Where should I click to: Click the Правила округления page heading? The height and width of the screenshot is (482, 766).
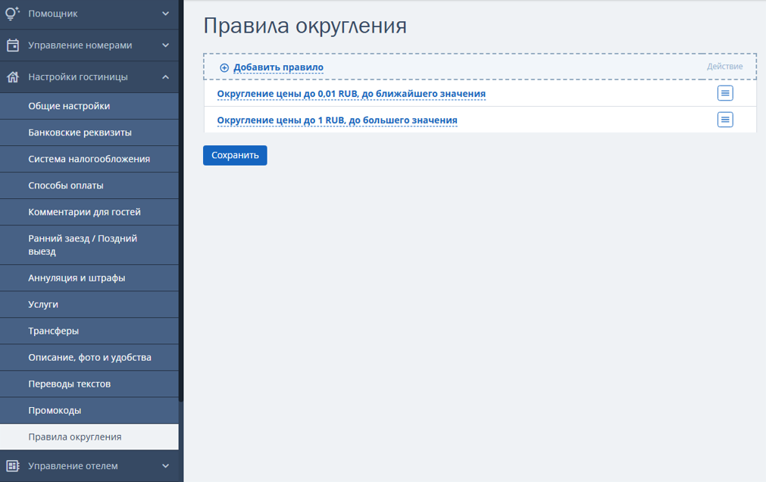tap(305, 26)
